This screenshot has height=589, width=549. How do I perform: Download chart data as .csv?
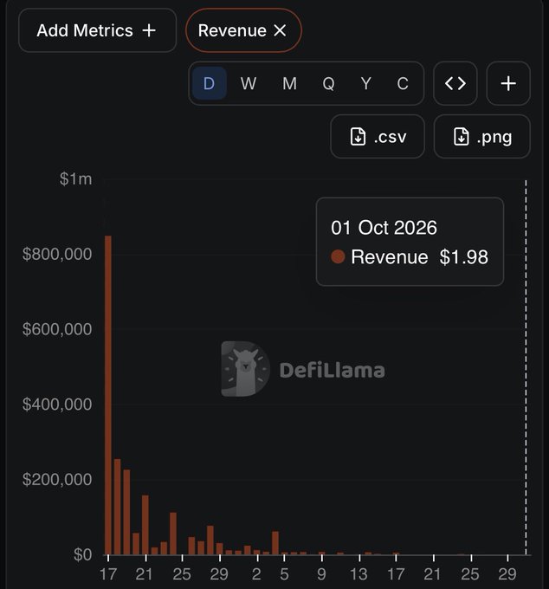[378, 136]
